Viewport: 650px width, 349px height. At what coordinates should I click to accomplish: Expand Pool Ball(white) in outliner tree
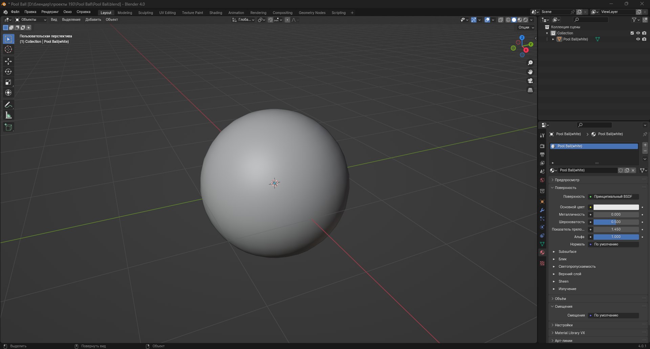click(x=553, y=39)
